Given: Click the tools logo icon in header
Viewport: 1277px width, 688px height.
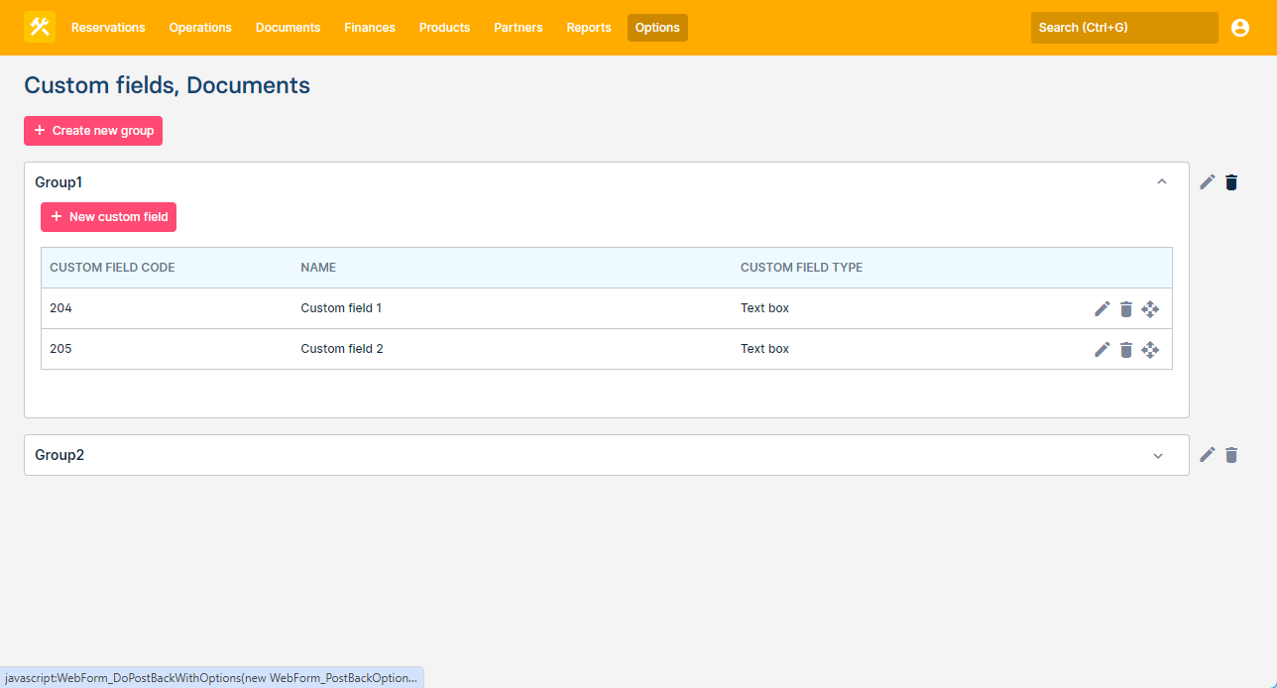Looking at the screenshot, I should [40, 28].
